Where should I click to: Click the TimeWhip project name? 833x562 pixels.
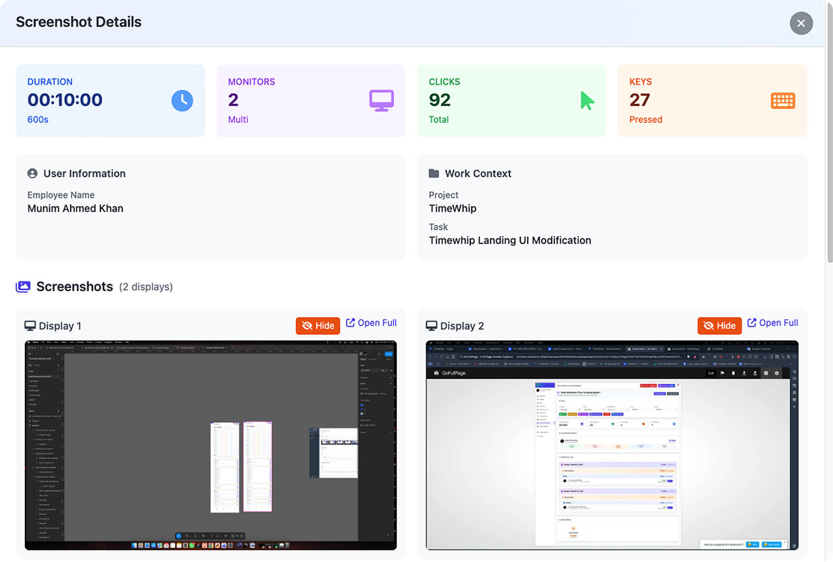(x=452, y=209)
